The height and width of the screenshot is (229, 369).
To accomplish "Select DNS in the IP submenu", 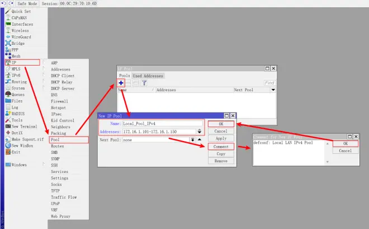I will [x=54, y=95].
